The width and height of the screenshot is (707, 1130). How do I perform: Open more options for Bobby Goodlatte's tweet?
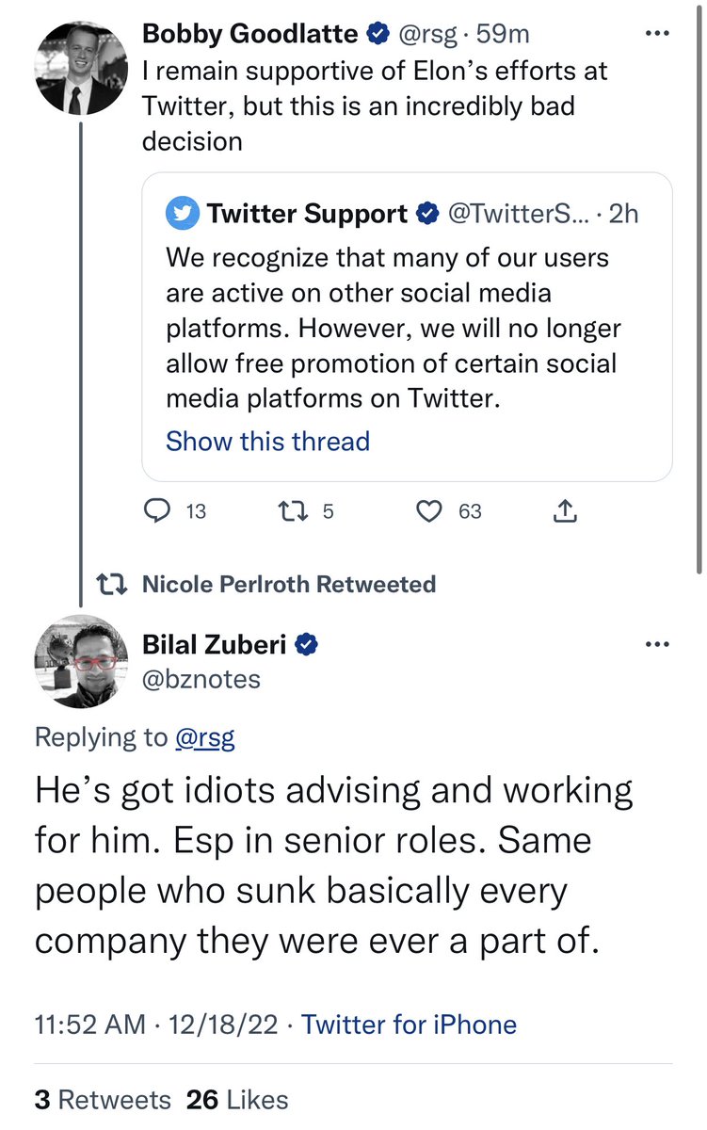click(655, 35)
